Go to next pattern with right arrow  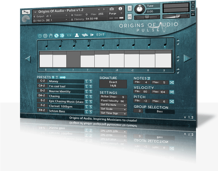187,58
